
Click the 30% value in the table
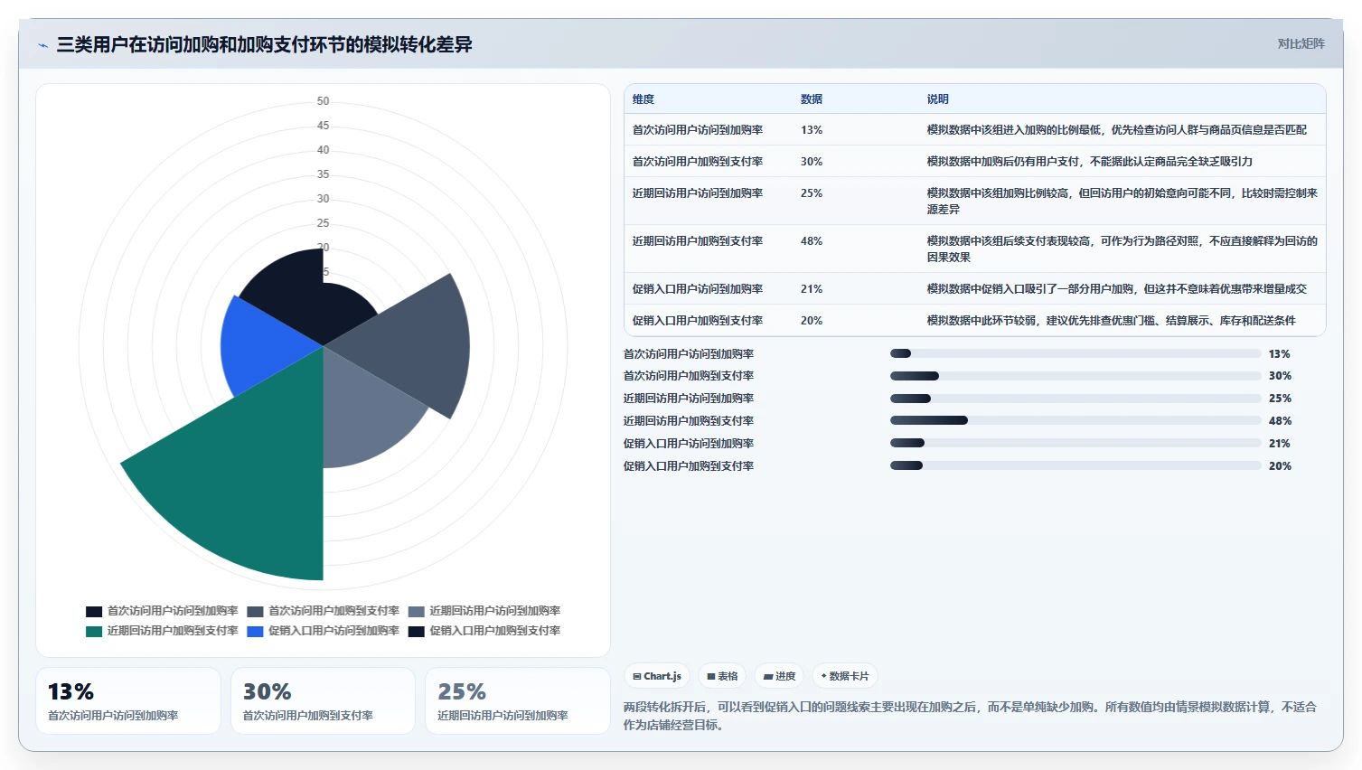[812, 162]
